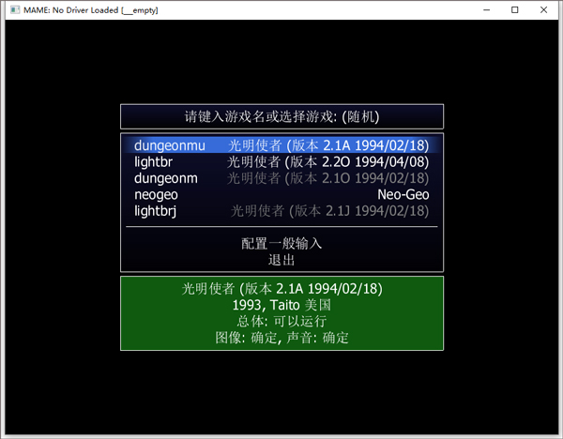Select the dungeonmu game entry
Screen dimensions: 563x439
[281, 145]
